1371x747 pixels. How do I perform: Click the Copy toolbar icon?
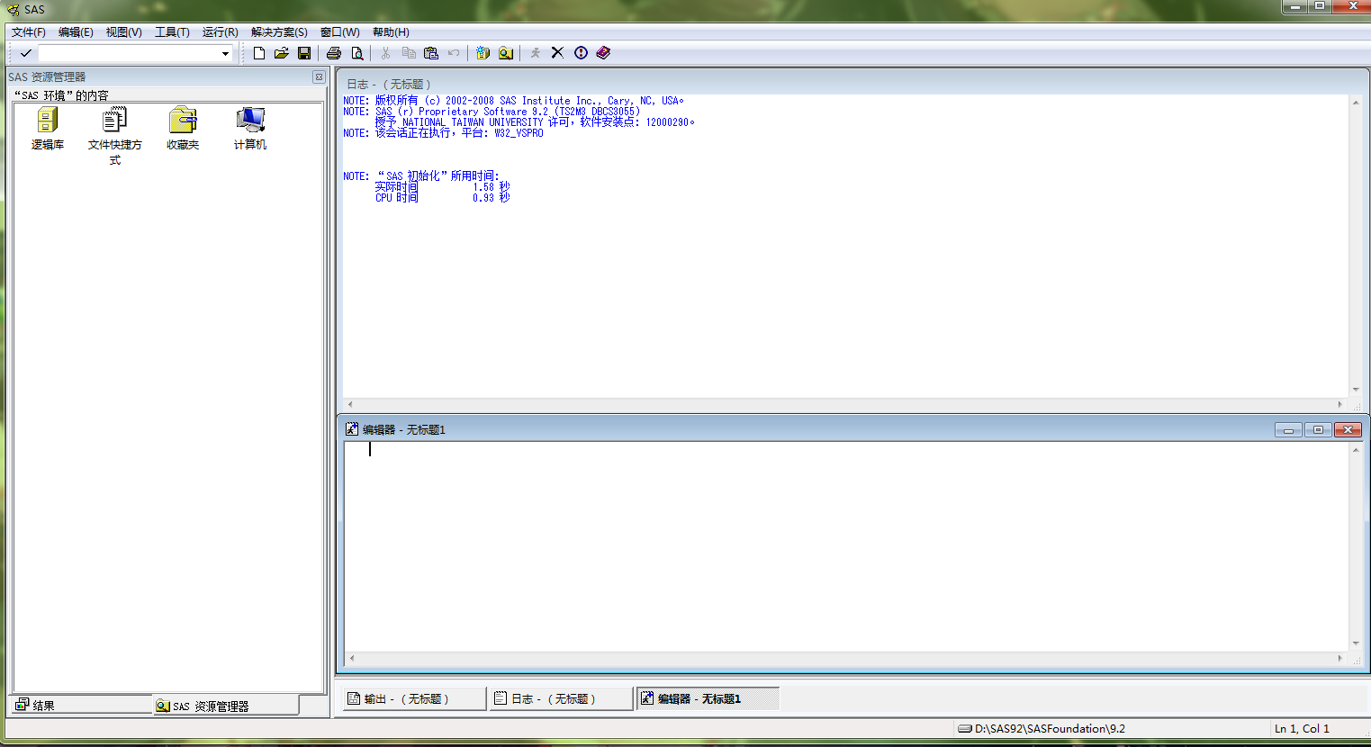point(409,53)
